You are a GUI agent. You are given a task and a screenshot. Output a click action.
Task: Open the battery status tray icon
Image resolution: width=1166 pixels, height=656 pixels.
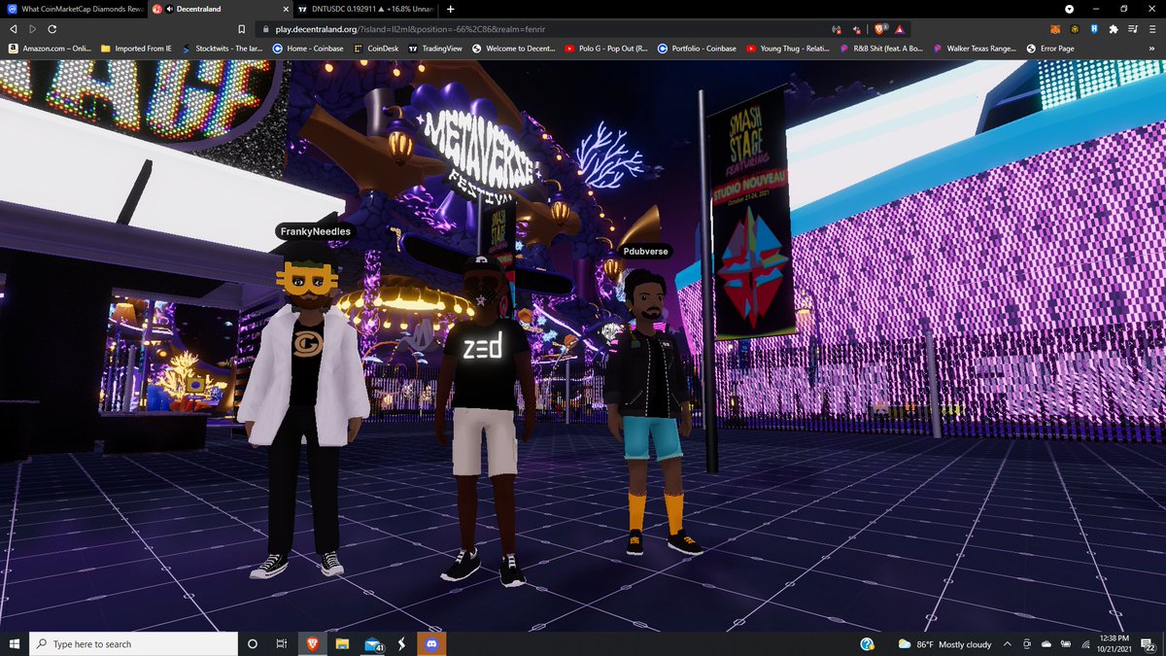point(1066,644)
